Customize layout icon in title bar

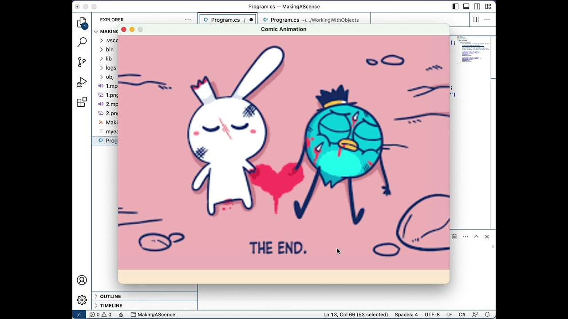(x=488, y=7)
